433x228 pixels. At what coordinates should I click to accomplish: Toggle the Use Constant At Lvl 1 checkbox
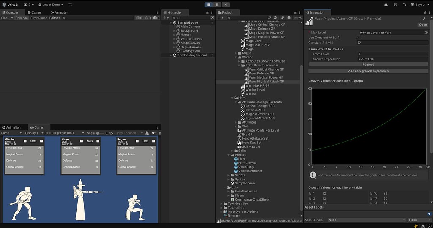[x=359, y=38]
